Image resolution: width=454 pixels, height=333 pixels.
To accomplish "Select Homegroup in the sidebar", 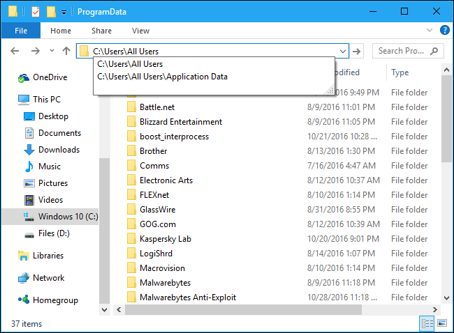I will click(55, 300).
